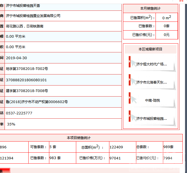Click the 已售均价 value 7994

point(168,158)
